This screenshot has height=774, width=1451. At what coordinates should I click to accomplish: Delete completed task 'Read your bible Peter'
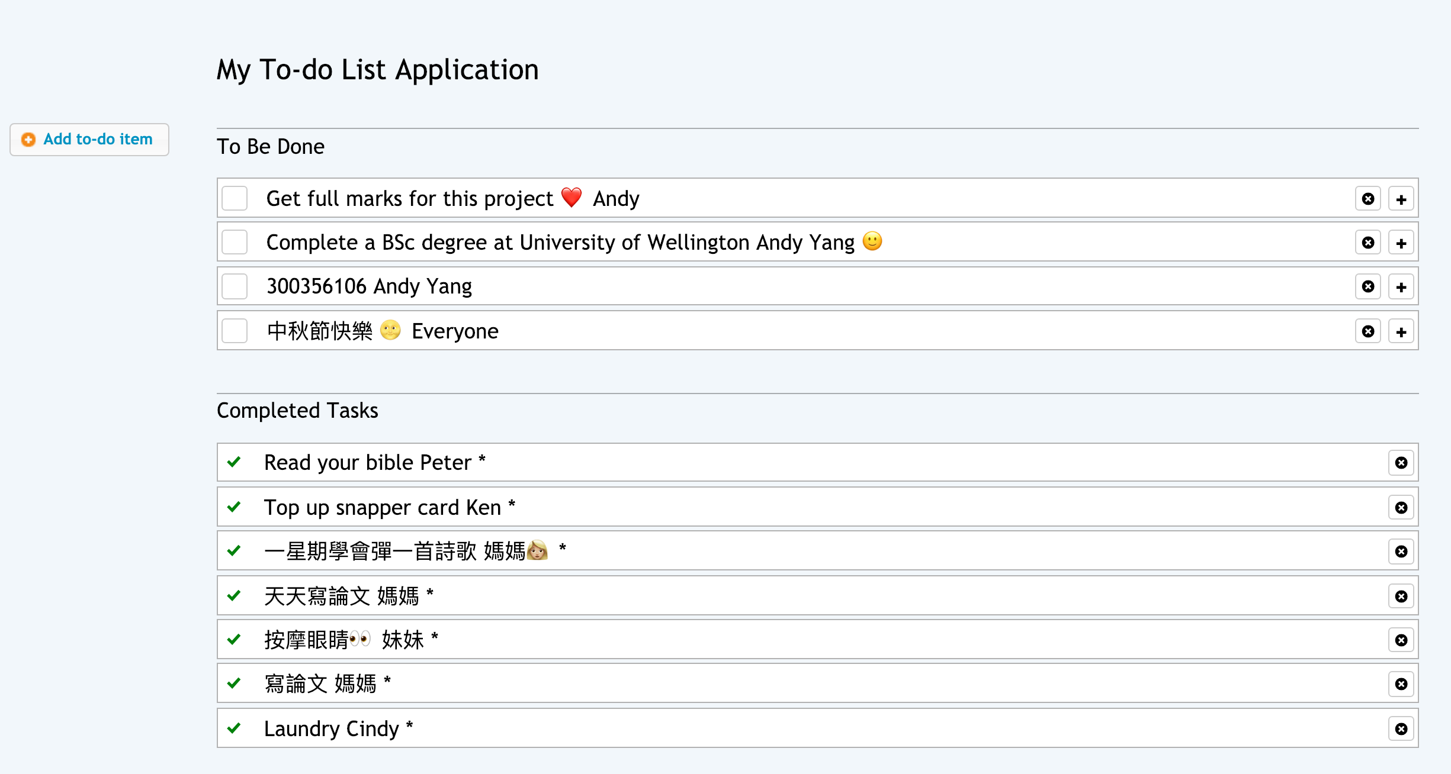pos(1401,463)
